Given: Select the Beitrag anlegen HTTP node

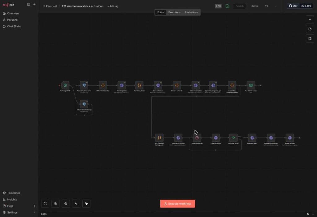Looking at the screenshot, I should click(290, 138).
